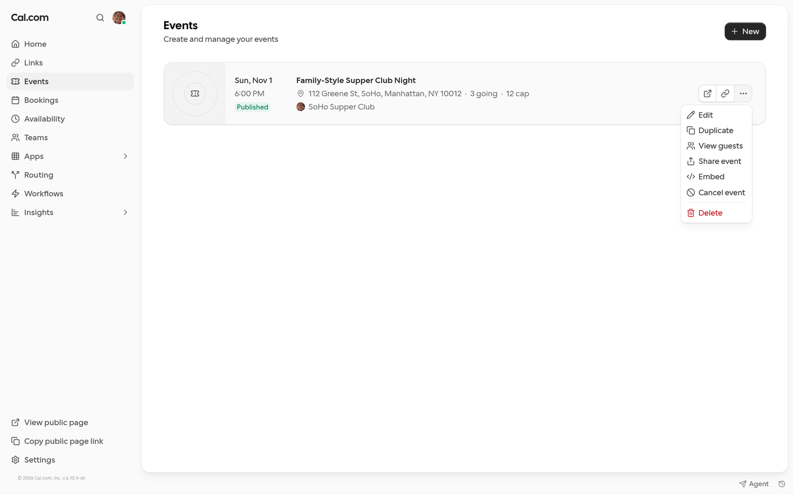The height and width of the screenshot is (495, 793).
Task: Choose Delete from the event menu
Action: [716, 213]
